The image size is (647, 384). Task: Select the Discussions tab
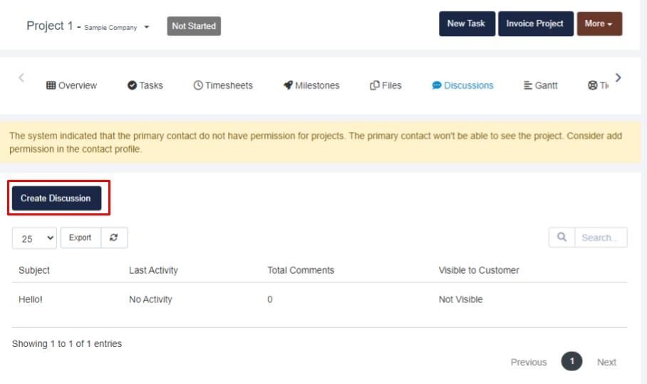tap(462, 85)
